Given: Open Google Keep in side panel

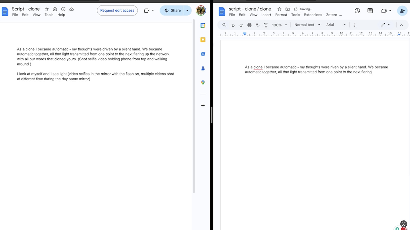Looking at the screenshot, I should click(x=203, y=40).
